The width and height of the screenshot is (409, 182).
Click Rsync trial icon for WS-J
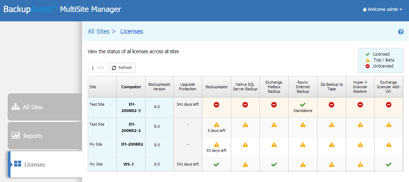(303, 164)
